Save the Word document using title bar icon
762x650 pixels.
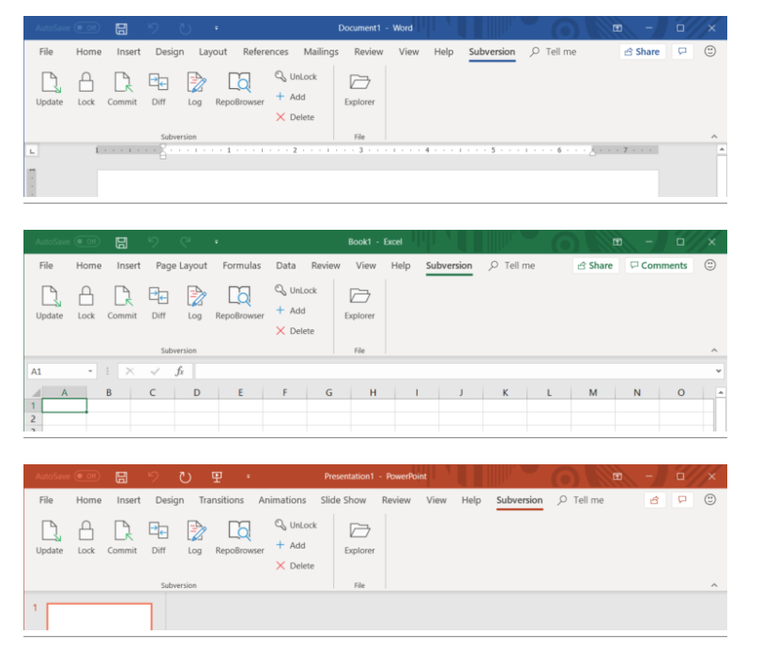click(x=121, y=29)
